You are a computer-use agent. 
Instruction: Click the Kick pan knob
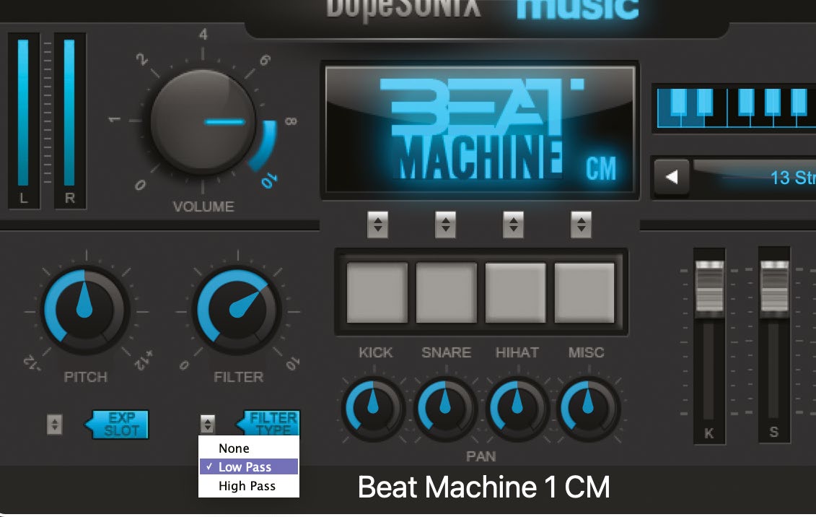pos(372,409)
